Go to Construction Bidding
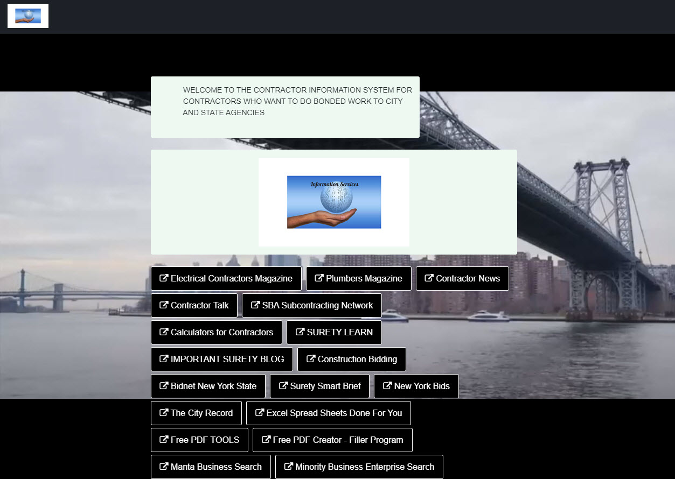Image resolution: width=675 pixels, height=479 pixels. tap(351, 359)
